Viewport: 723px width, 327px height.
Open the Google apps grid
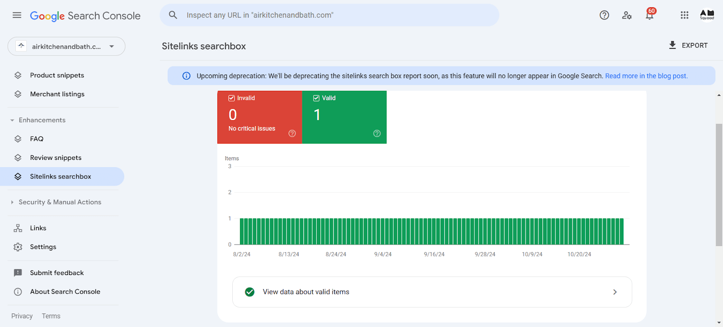(x=684, y=15)
